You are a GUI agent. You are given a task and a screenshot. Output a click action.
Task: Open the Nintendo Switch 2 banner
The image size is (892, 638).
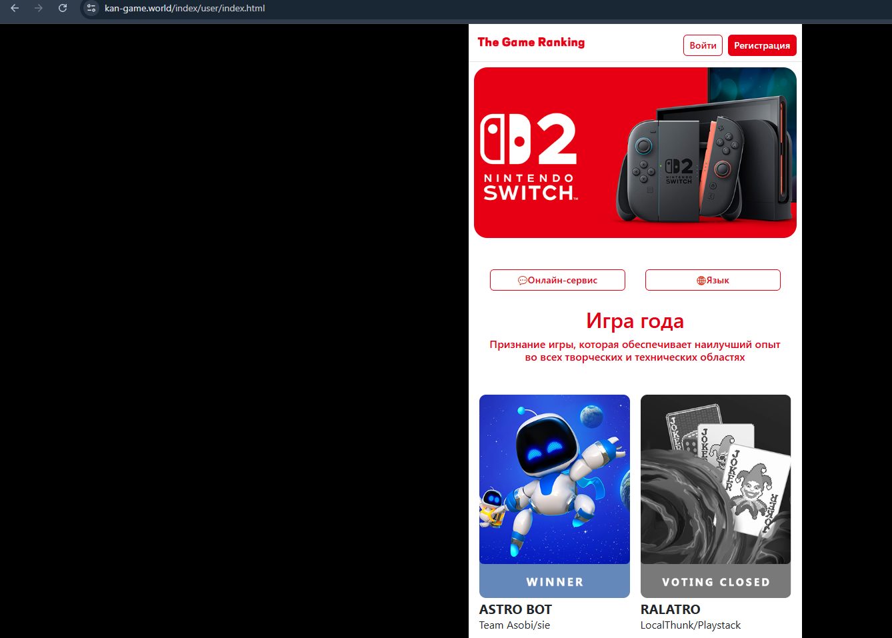635,153
